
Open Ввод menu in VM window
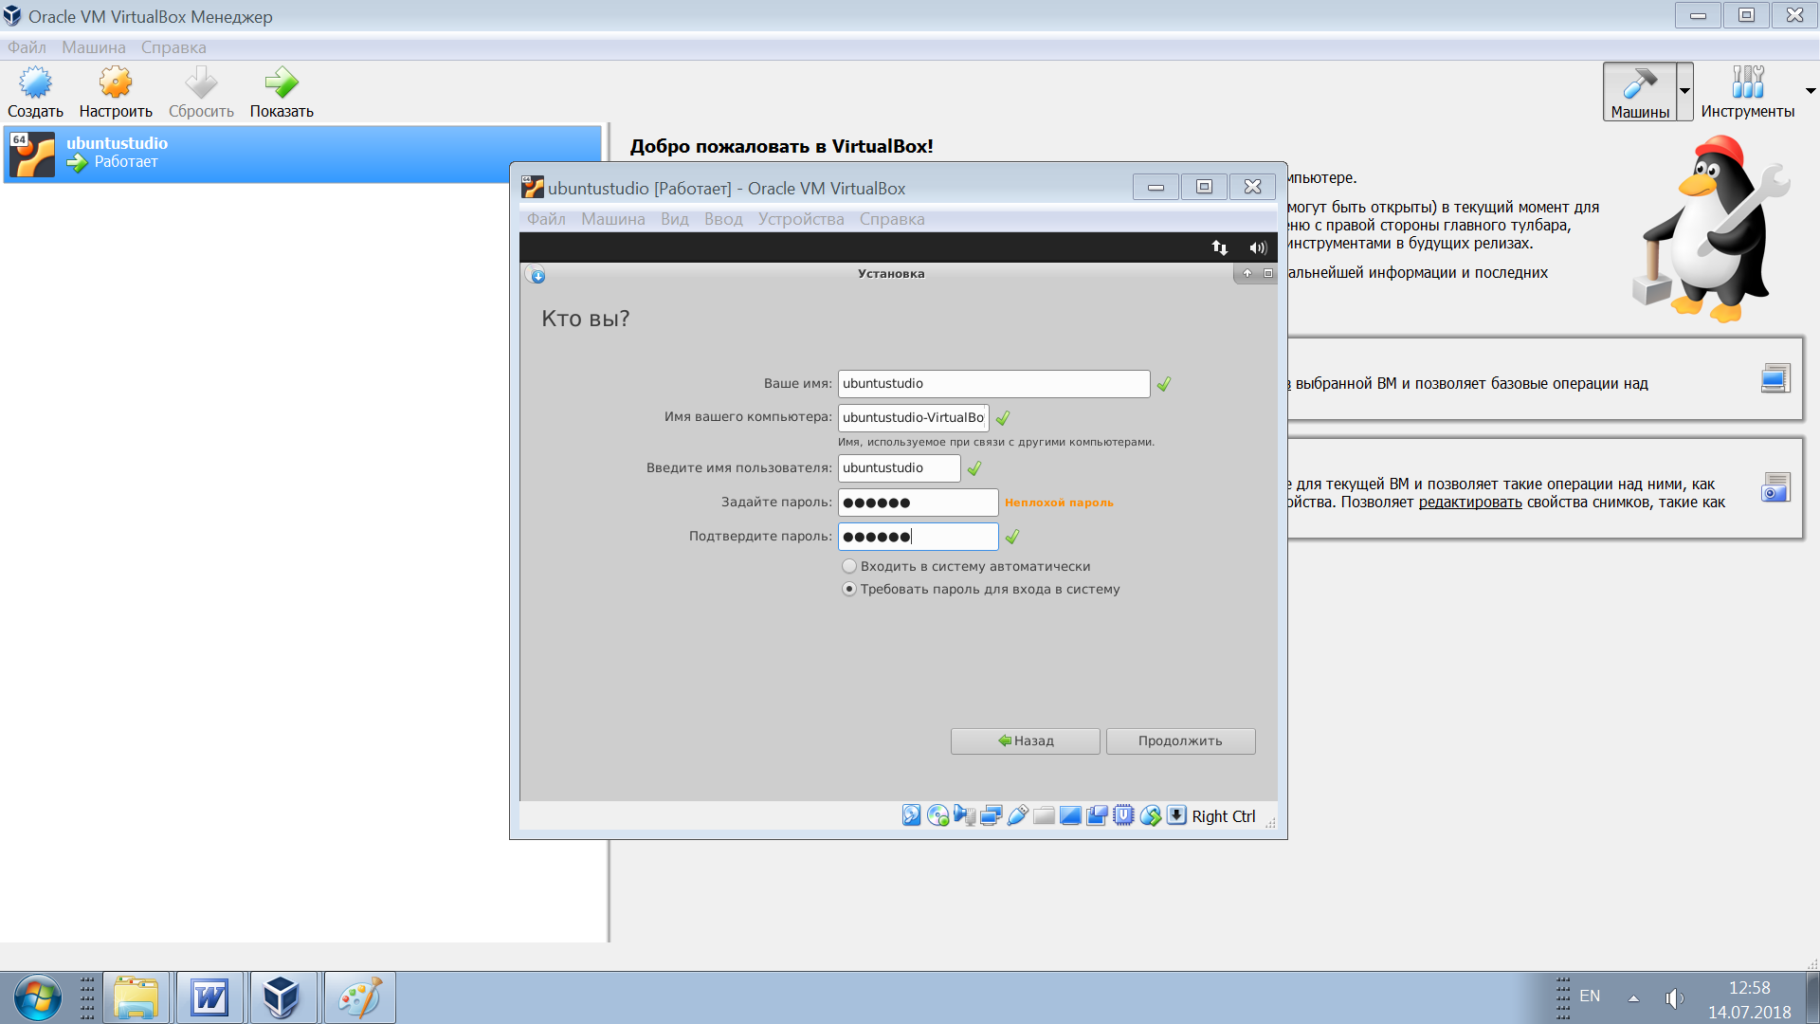pos(723,219)
